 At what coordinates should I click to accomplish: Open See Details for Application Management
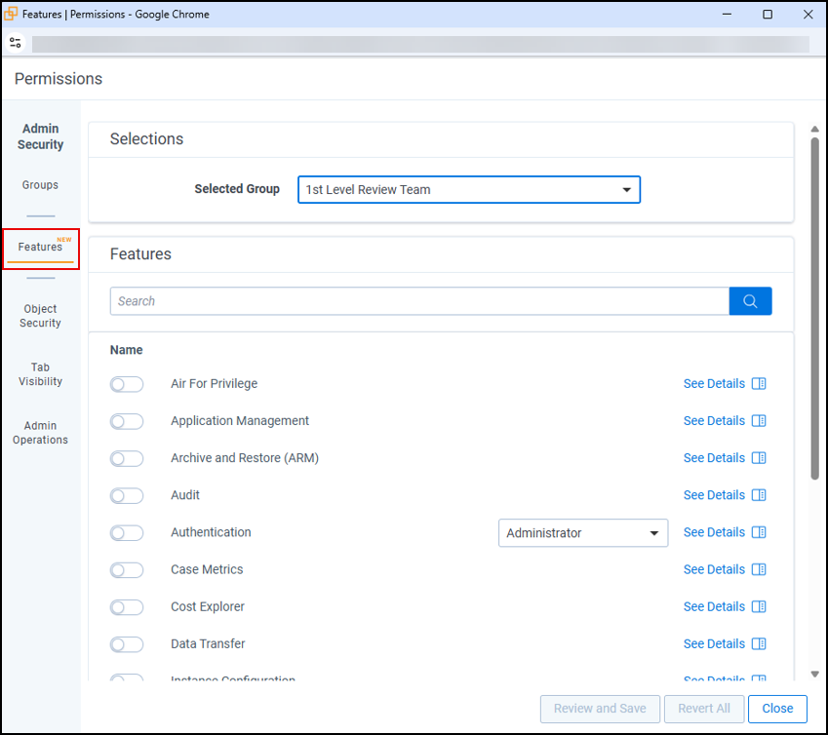(x=713, y=420)
